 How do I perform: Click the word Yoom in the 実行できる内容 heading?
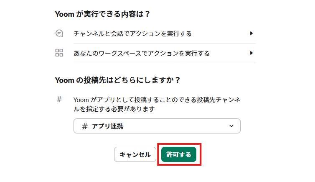[64, 14]
